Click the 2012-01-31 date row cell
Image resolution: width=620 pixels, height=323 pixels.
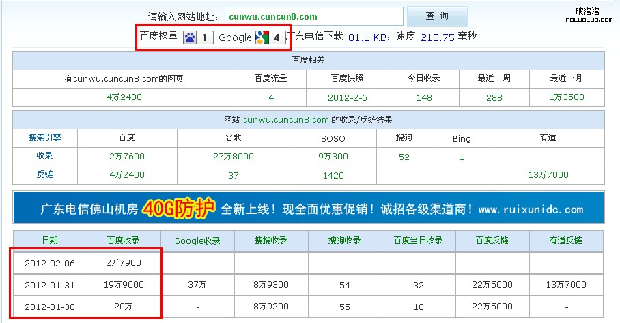click(x=50, y=284)
